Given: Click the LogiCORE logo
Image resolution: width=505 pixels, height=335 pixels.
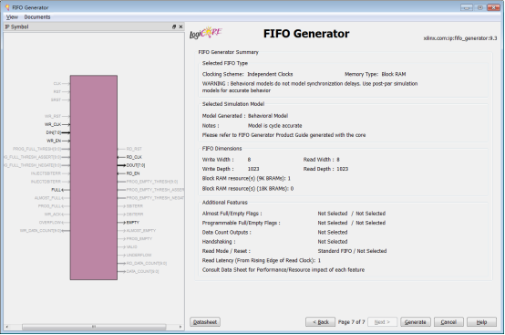Looking at the screenshot, I should pos(205,33).
